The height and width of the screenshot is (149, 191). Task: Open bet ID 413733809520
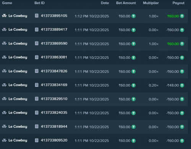(54, 140)
